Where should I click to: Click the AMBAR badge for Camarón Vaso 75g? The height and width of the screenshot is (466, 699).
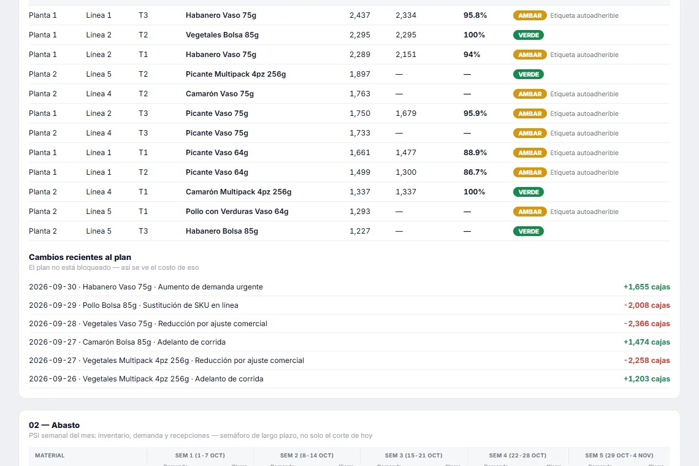point(530,94)
